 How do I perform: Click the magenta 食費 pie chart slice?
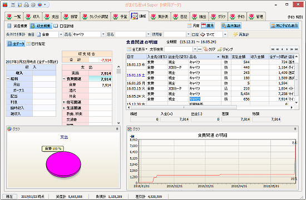click(63, 164)
